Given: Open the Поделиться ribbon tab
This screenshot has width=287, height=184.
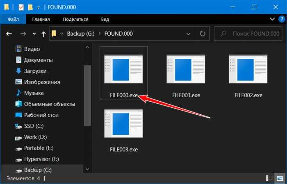Looking at the screenshot, I should 75,19.
